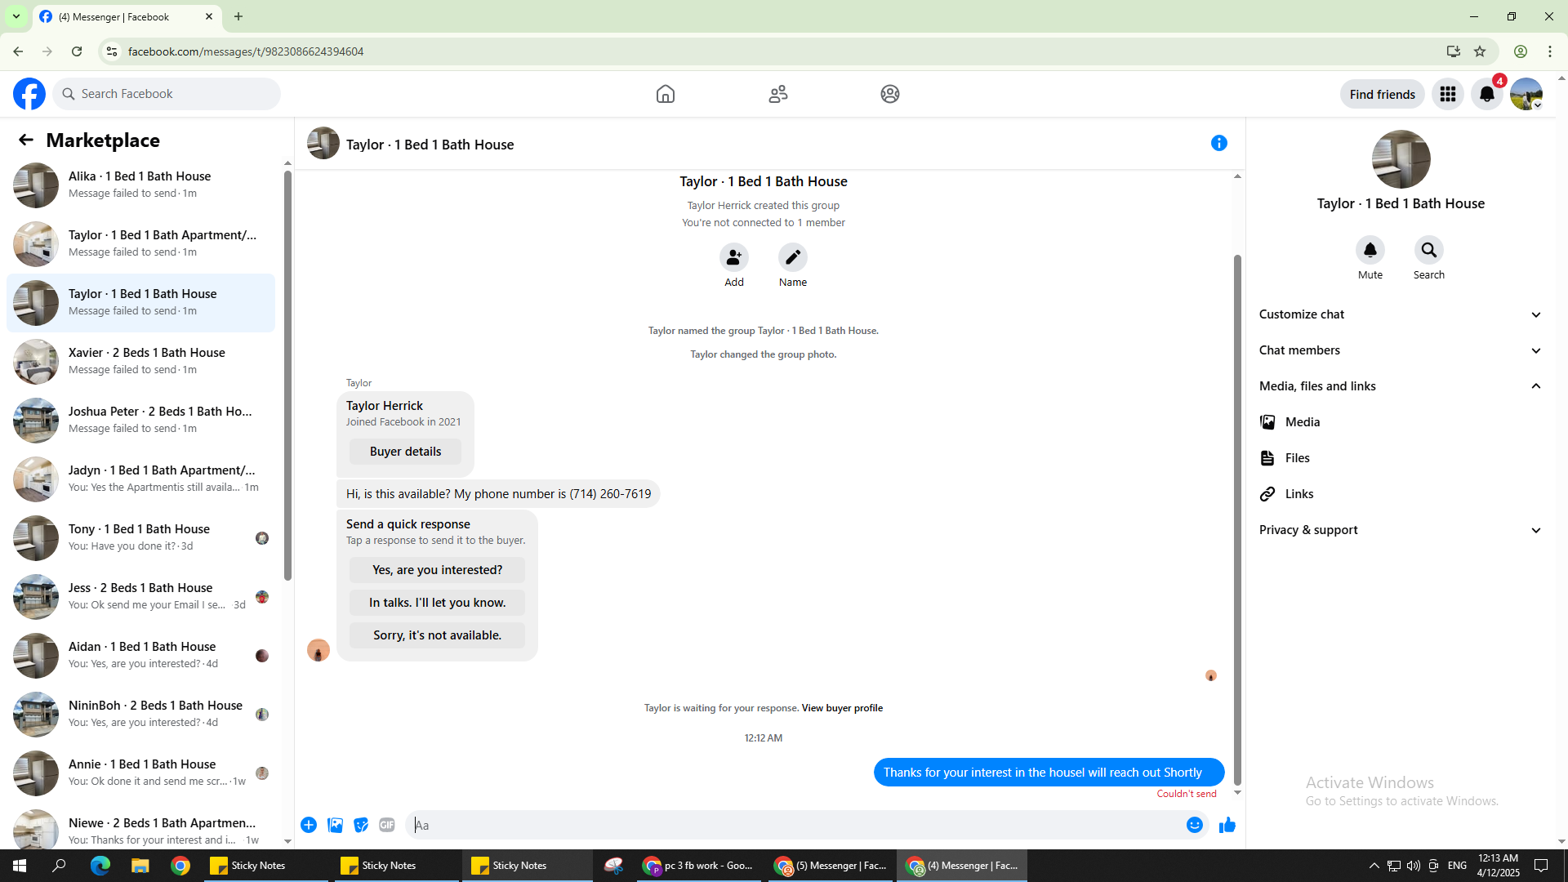Open the Chrome tab search dropdown
The image size is (1568, 882).
16,16
